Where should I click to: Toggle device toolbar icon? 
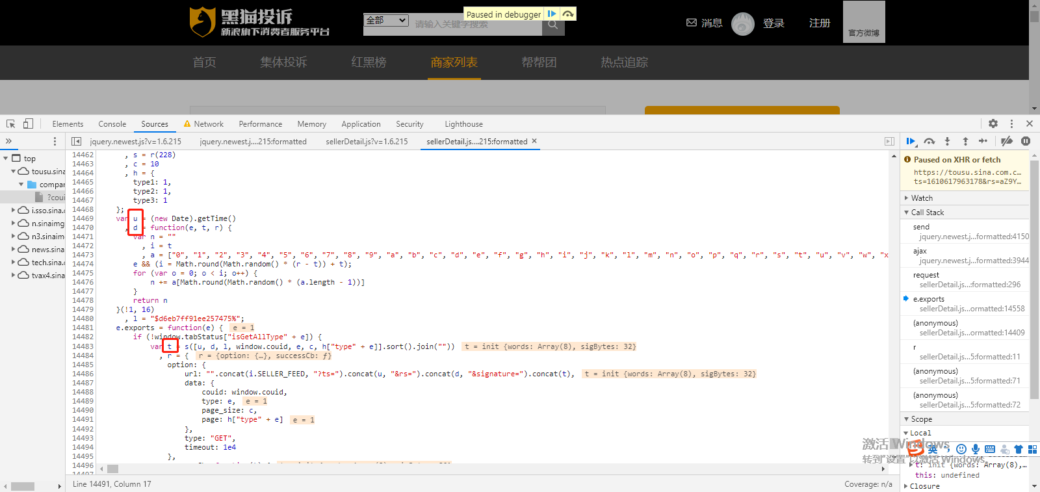point(28,123)
